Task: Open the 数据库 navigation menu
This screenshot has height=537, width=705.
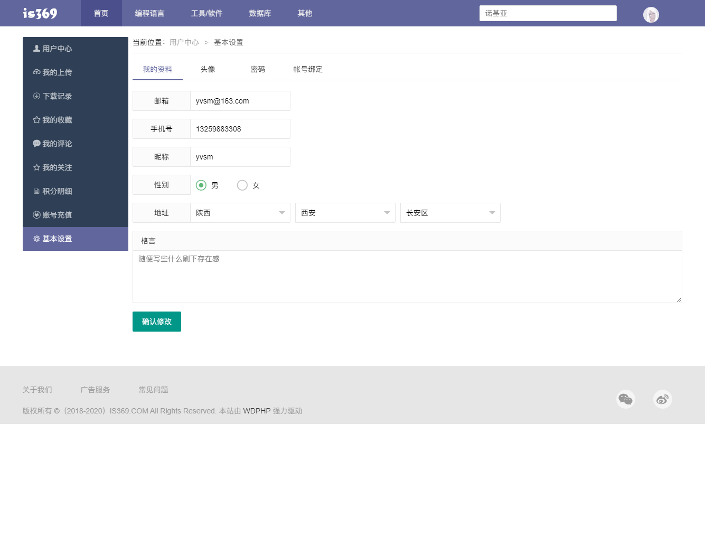Action: tap(260, 13)
